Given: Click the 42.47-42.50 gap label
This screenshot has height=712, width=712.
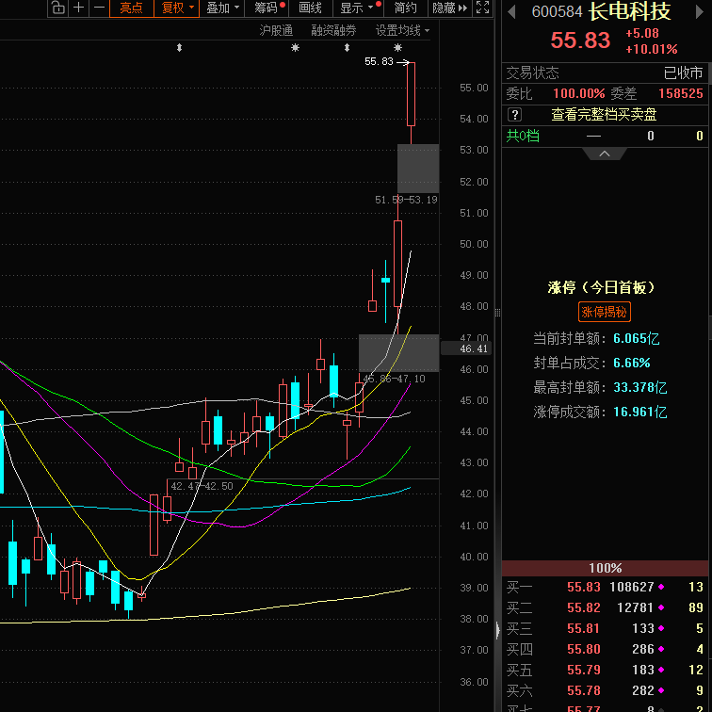Looking at the screenshot, I should 202,486.
